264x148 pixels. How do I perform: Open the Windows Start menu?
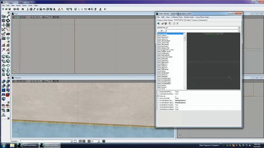click(4, 145)
